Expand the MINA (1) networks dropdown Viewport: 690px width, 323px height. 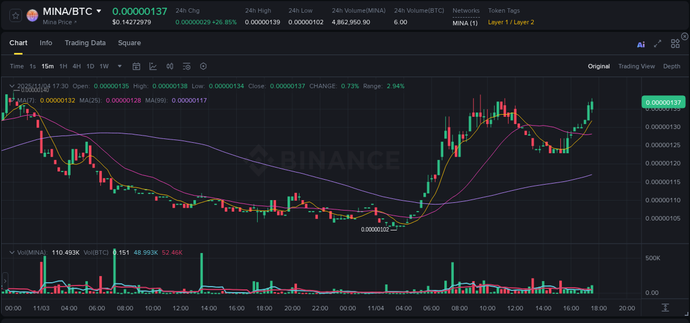point(464,23)
